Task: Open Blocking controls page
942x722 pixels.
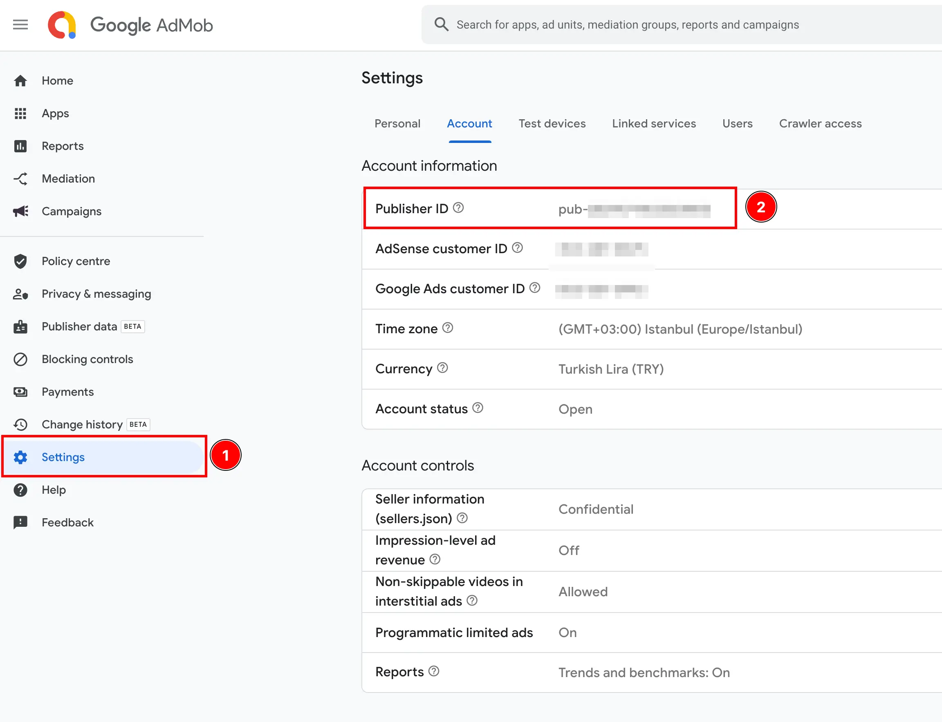Action: point(87,359)
